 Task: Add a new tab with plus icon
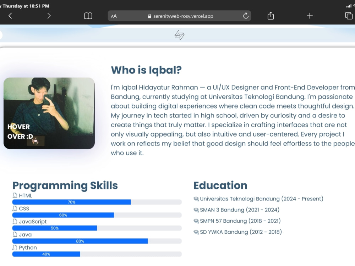click(310, 16)
